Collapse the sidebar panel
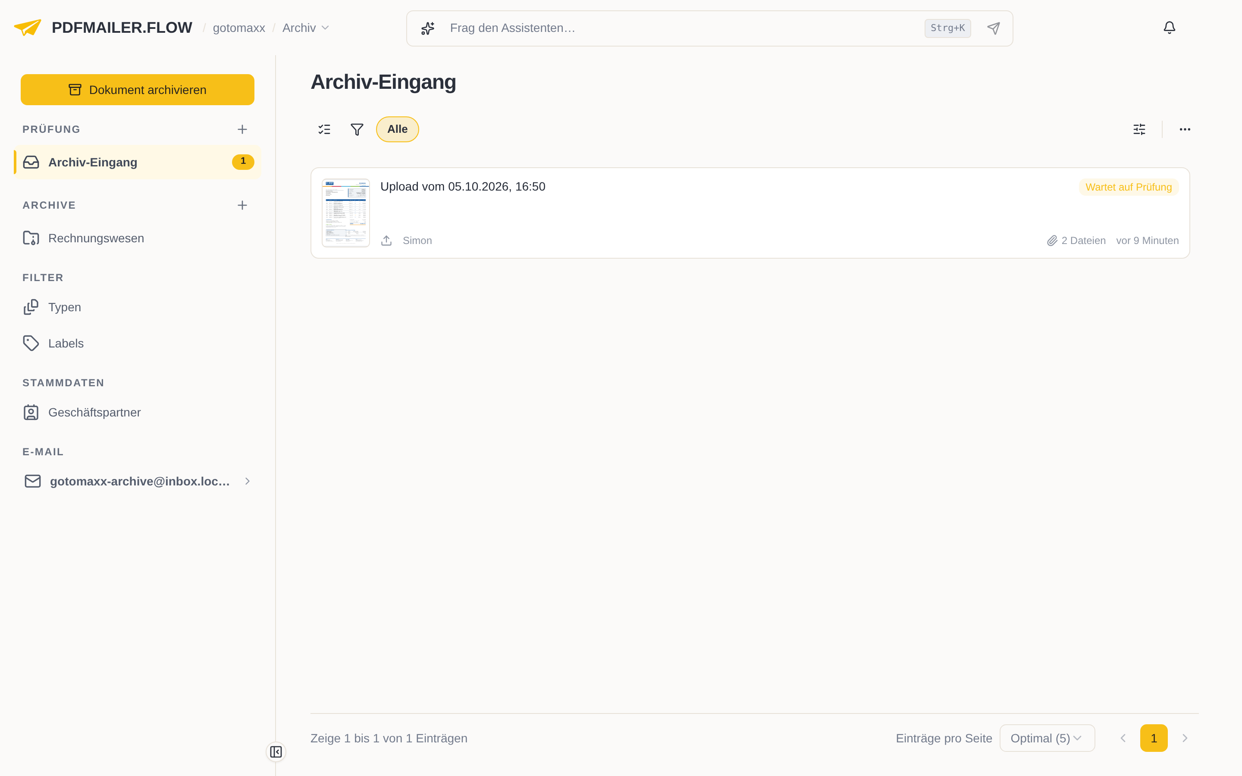Viewport: 1242px width, 776px height. pos(276,752)
